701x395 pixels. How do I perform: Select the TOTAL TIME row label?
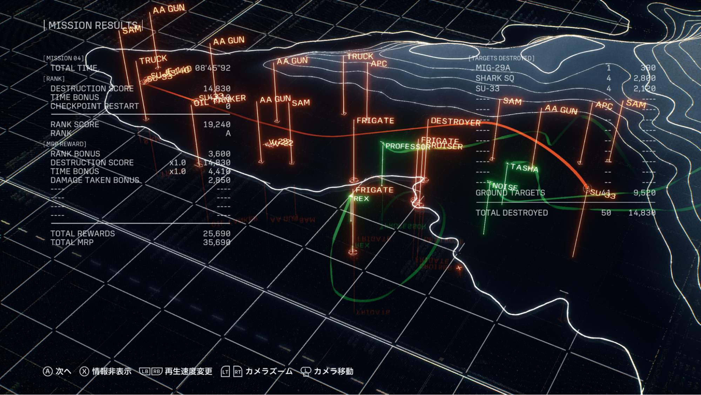[74, 68]
